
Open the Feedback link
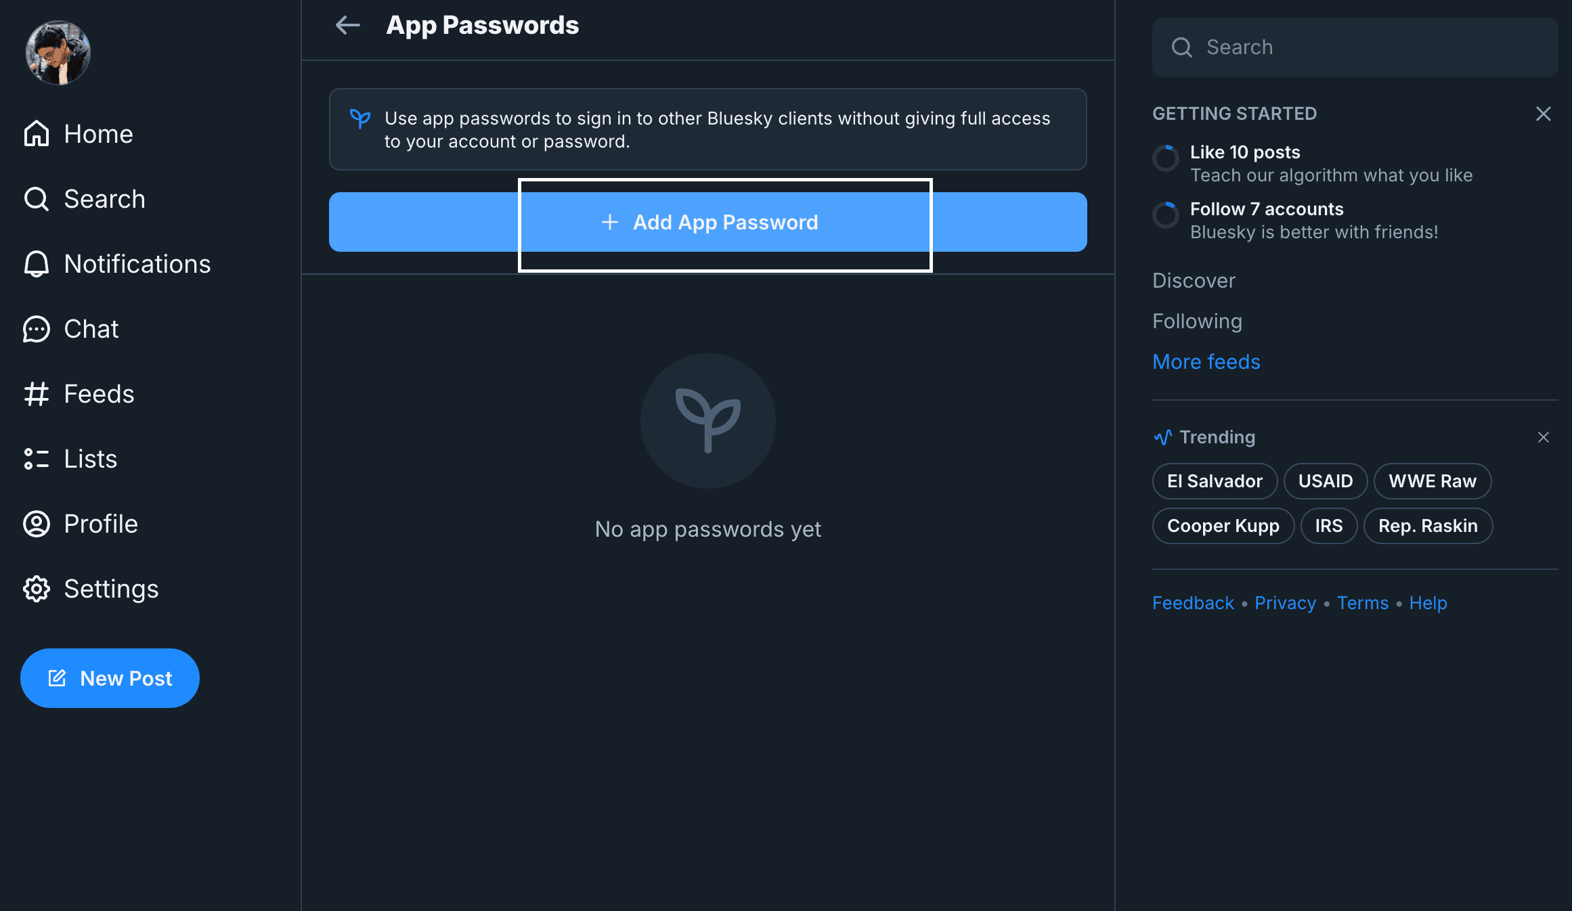[x=1192, y=602]
